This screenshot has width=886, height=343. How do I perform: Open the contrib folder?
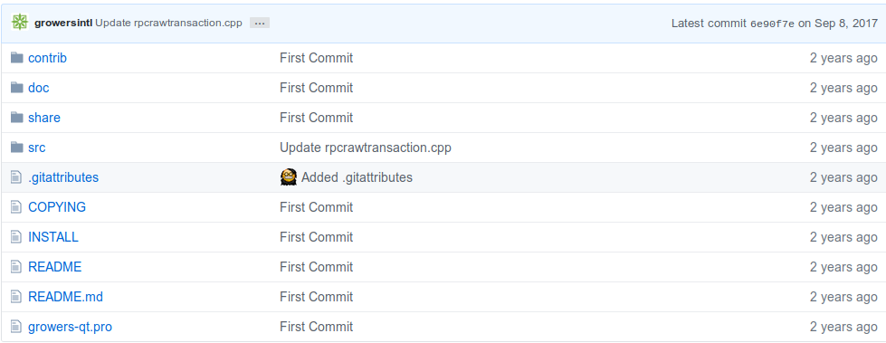coord(47,58)
